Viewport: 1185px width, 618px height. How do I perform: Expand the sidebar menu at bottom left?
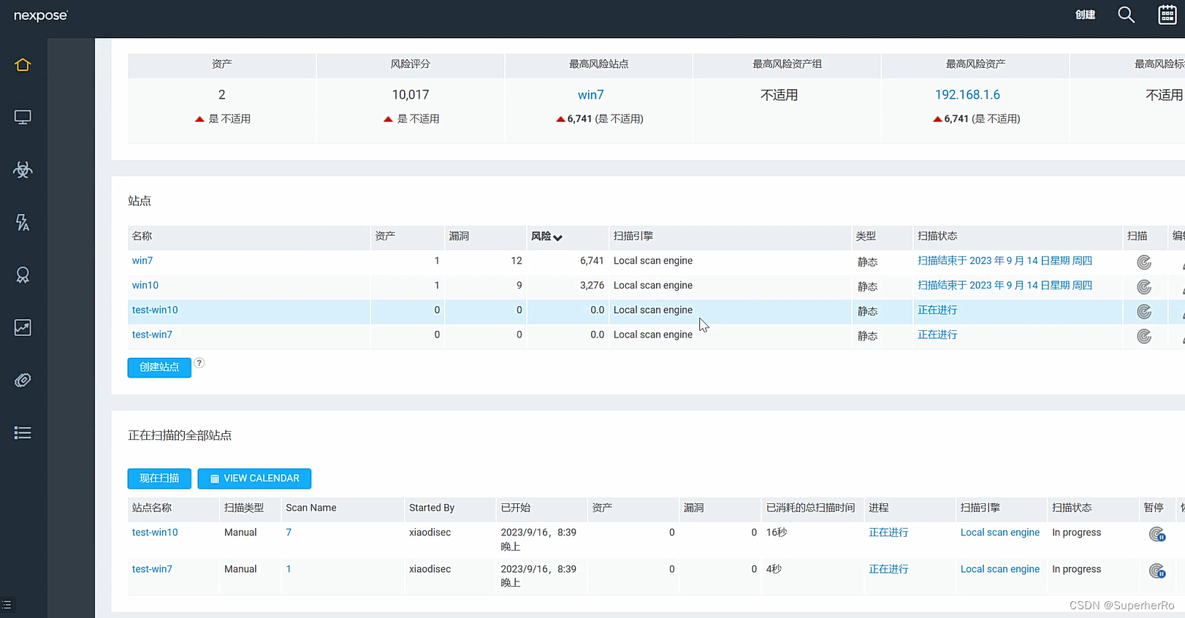(7, 605)
